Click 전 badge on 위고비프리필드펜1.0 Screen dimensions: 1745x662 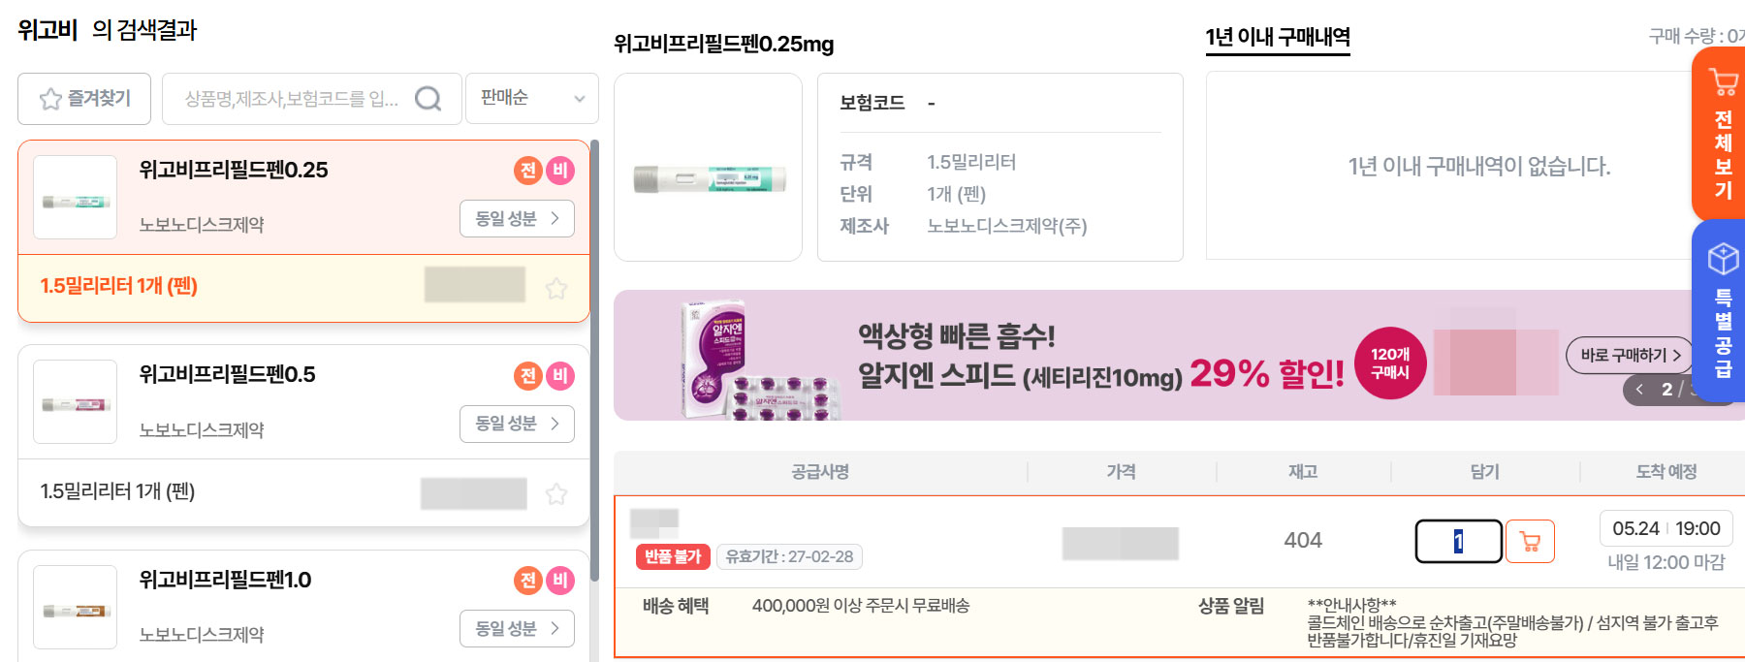click(x=528, y=581)
